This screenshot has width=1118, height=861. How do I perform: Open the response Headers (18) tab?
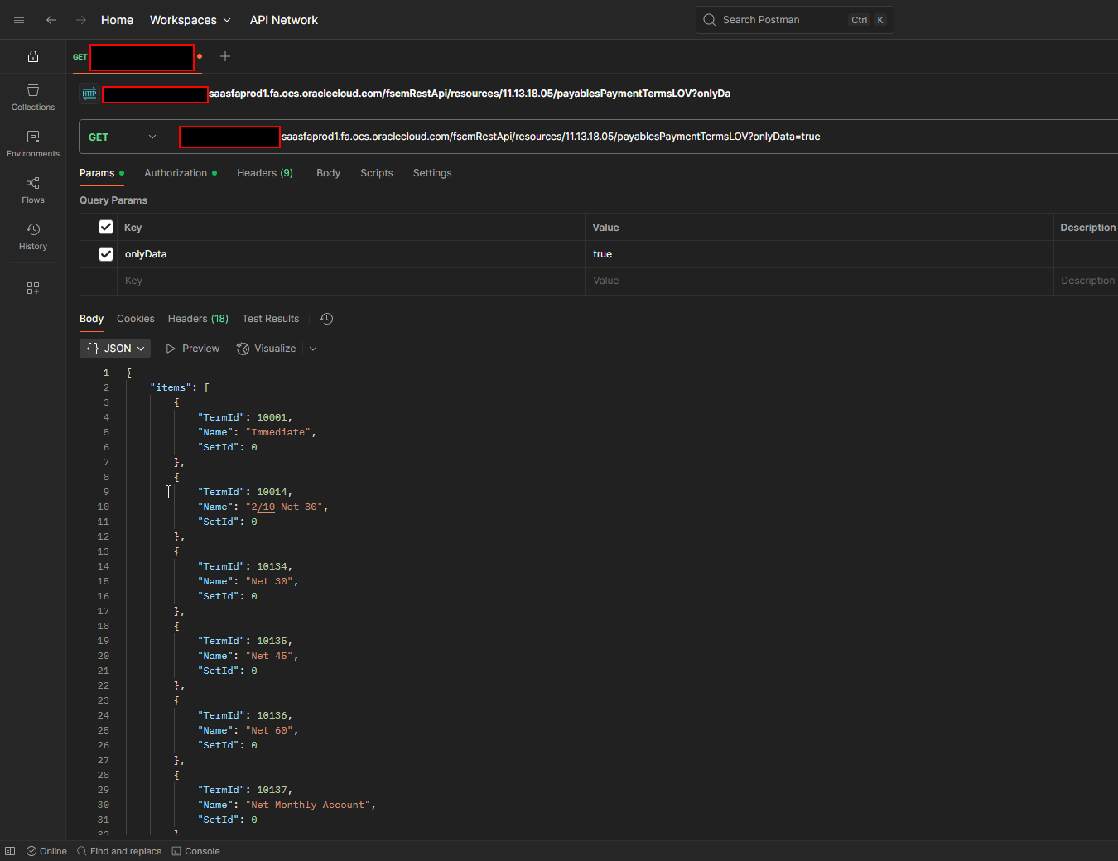[x=198, y=319]
